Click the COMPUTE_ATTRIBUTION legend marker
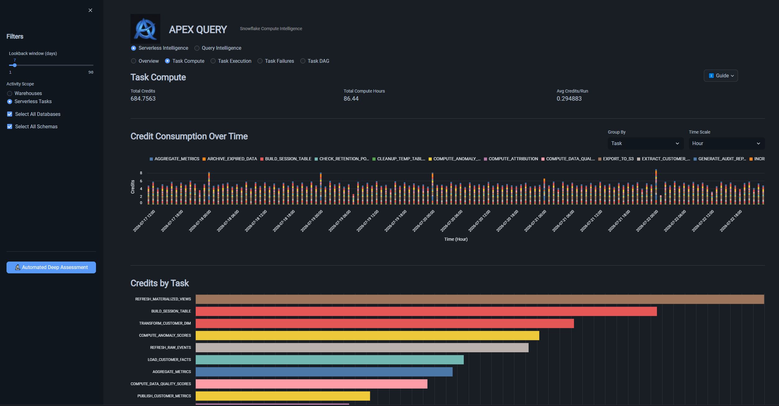Screen dimensions: 779x406 tap(485, 159)
